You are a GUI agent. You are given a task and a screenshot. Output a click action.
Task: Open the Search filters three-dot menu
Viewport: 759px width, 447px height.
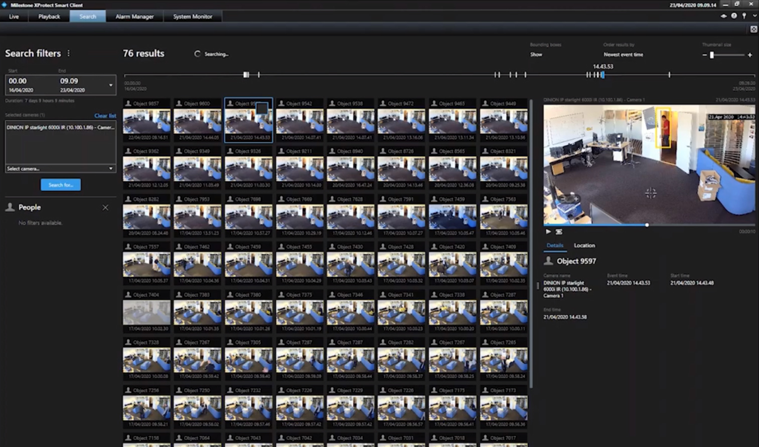click(x=69, y=53)
